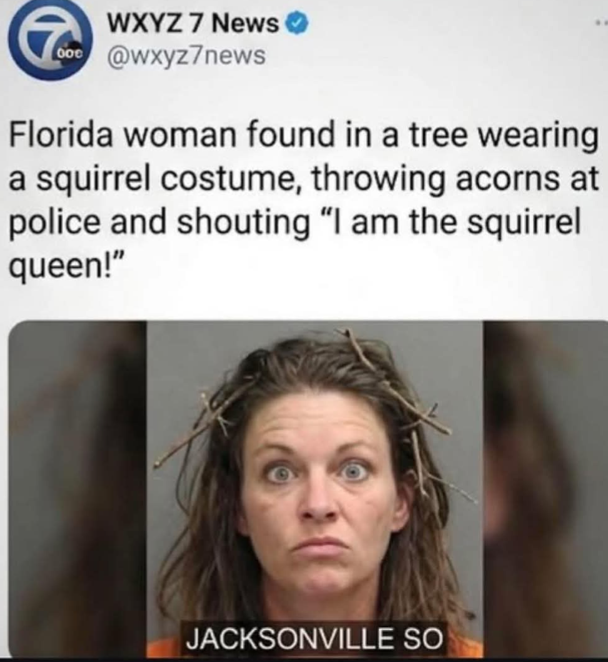The height and width of the screenshot is (662, 608).
Task: Visit the @wxyz7news handle link
Action: tap(186, 56)
